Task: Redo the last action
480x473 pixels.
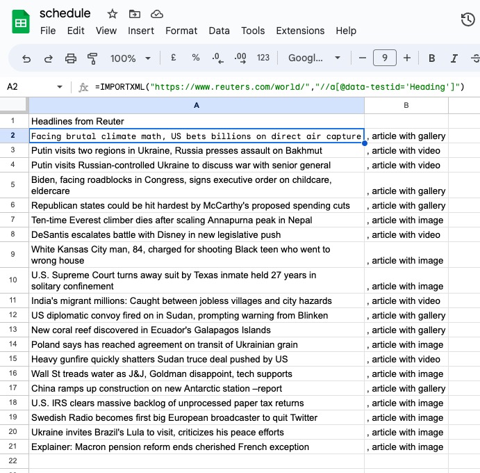Action: (49, 58)
